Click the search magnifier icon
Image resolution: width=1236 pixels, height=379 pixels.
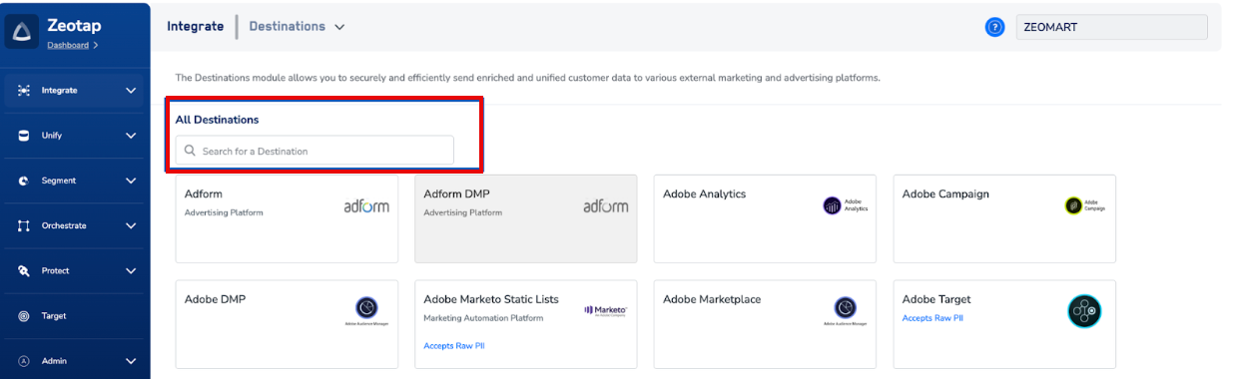[x=190, y=151]
